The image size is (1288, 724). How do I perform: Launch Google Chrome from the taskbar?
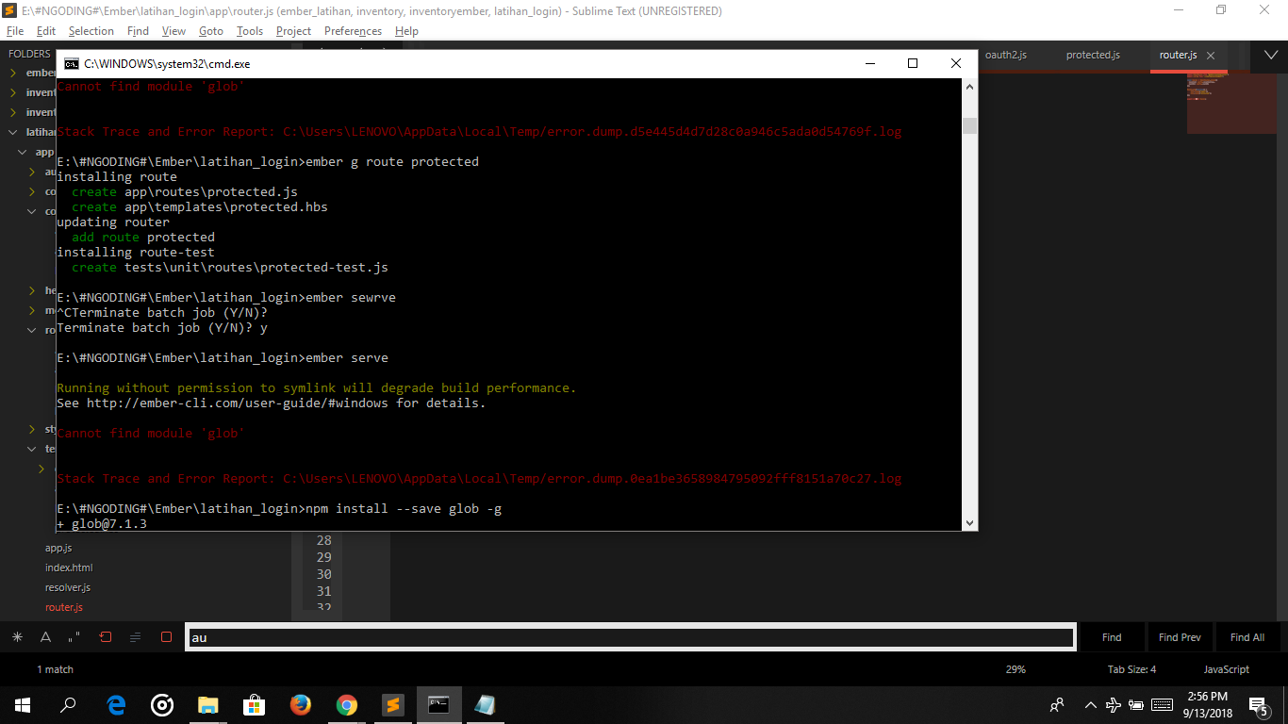click(346, 704)
